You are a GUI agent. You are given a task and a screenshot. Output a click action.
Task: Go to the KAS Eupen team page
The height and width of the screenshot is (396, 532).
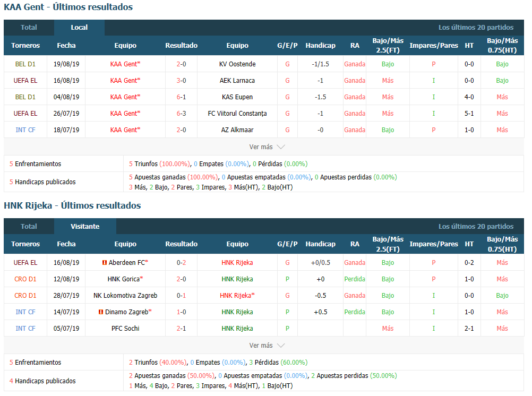(237, 97)
